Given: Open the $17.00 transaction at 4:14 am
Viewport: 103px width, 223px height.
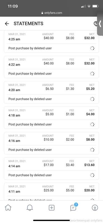Looking at the screenshot, I should click(51, 168).
